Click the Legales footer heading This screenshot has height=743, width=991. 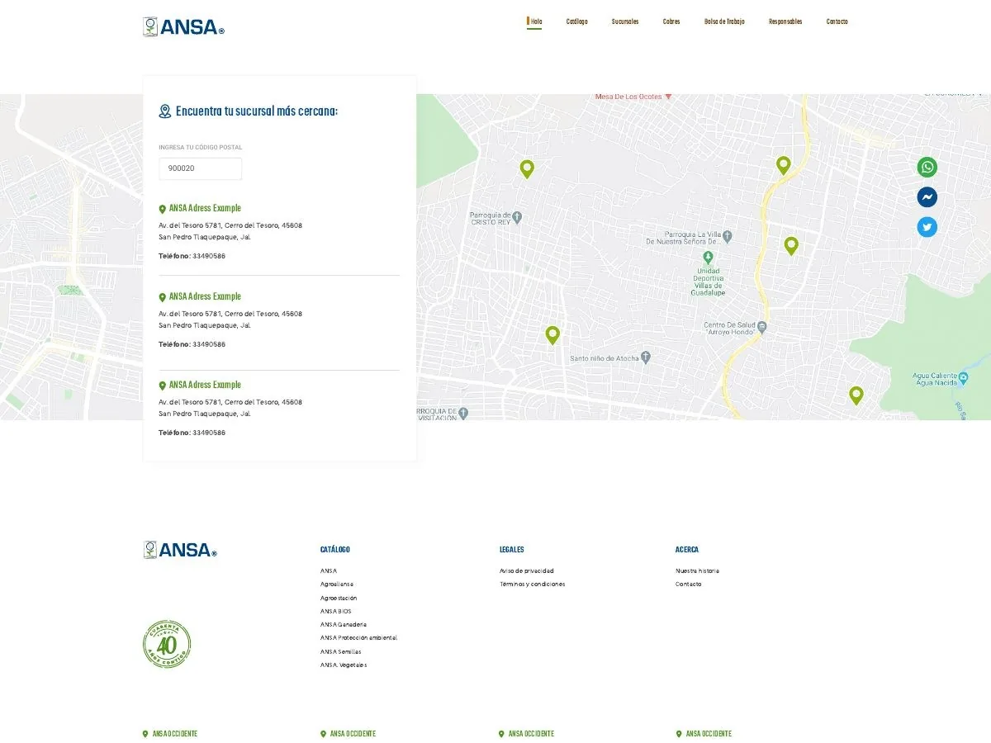click(x=512, y=550)
